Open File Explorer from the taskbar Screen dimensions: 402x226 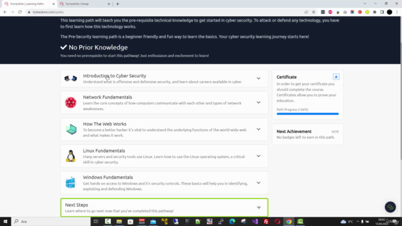pyautogui.click(x=119, y=222)
